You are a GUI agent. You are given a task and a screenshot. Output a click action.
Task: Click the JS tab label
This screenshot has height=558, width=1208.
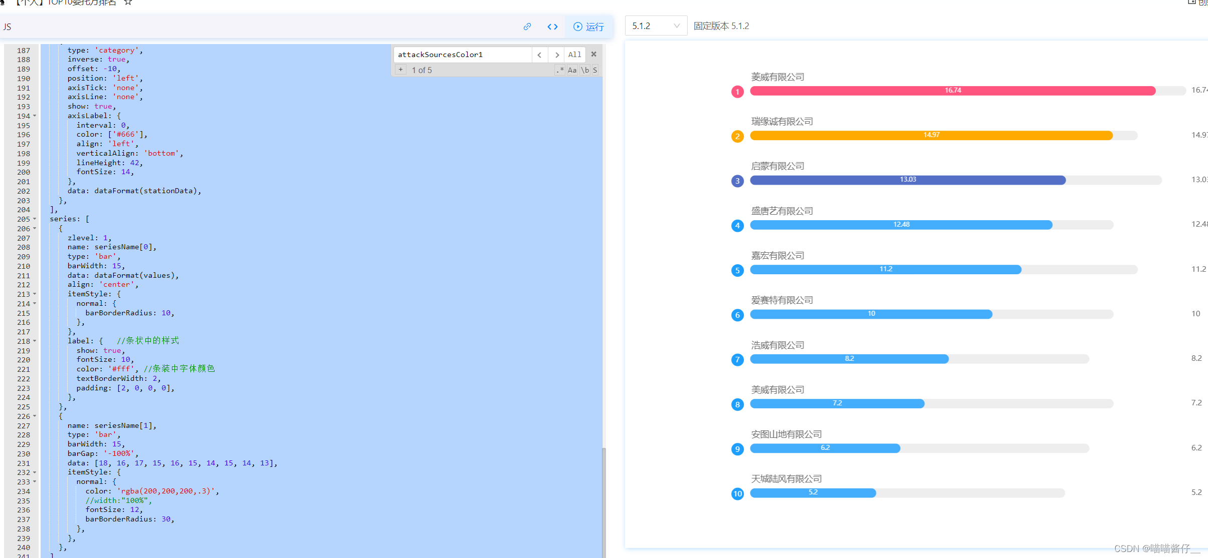(x=7, y=27)
